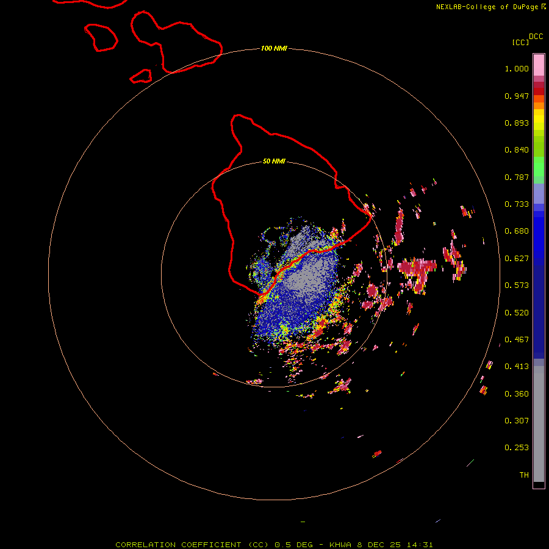This screenshot has width=549, height=549.
Task: Click the bright green color bar segment
Action: coord(539,167)
